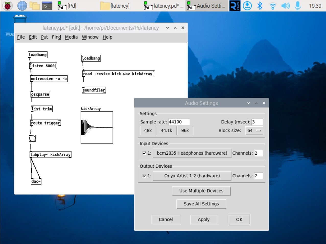Launch the terminal from the taskbar
Screen dimensions: 326x244
coord(47,6)
